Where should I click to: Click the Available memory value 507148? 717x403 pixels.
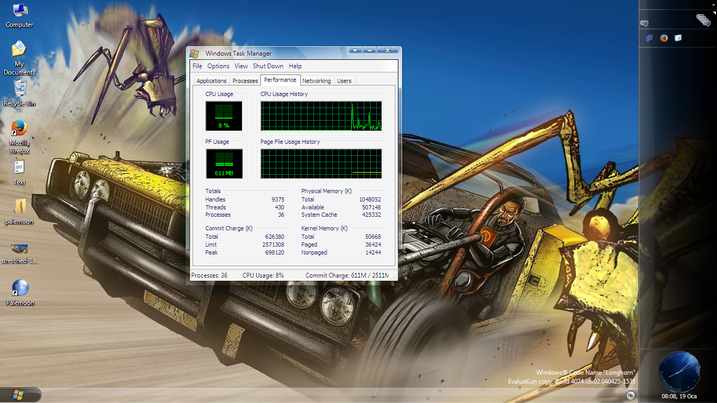[372, 207]
